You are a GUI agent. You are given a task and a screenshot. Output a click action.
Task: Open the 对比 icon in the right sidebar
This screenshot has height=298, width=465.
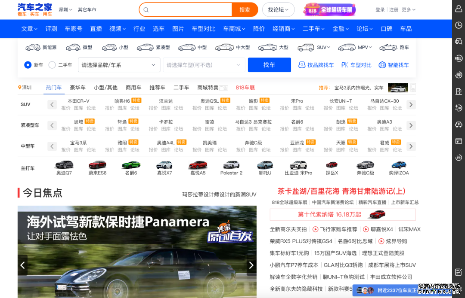click(458, 58)
